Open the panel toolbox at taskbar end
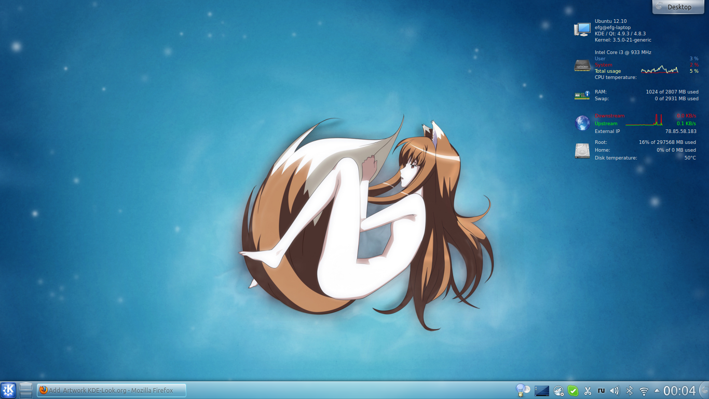 point(704,390)
